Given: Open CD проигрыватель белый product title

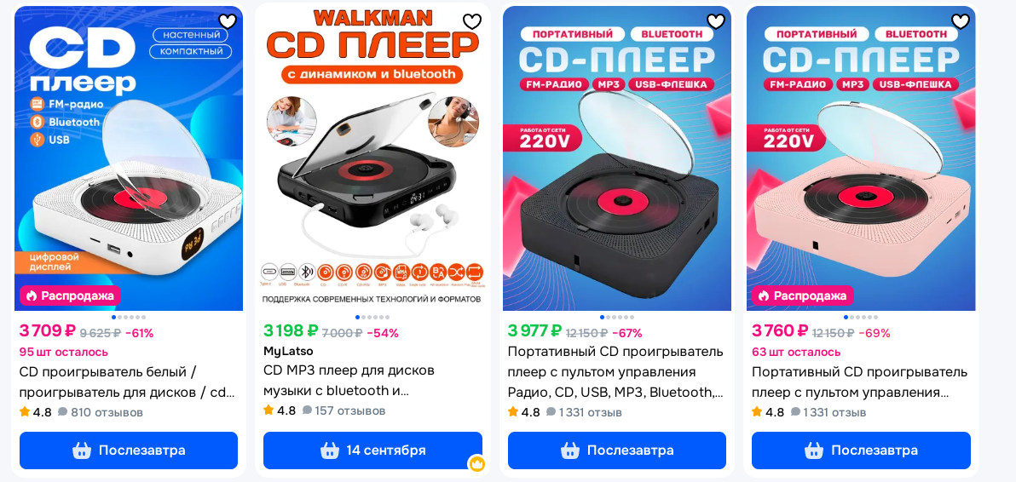Looking at the screenshot, I should (x=127, y=382).
